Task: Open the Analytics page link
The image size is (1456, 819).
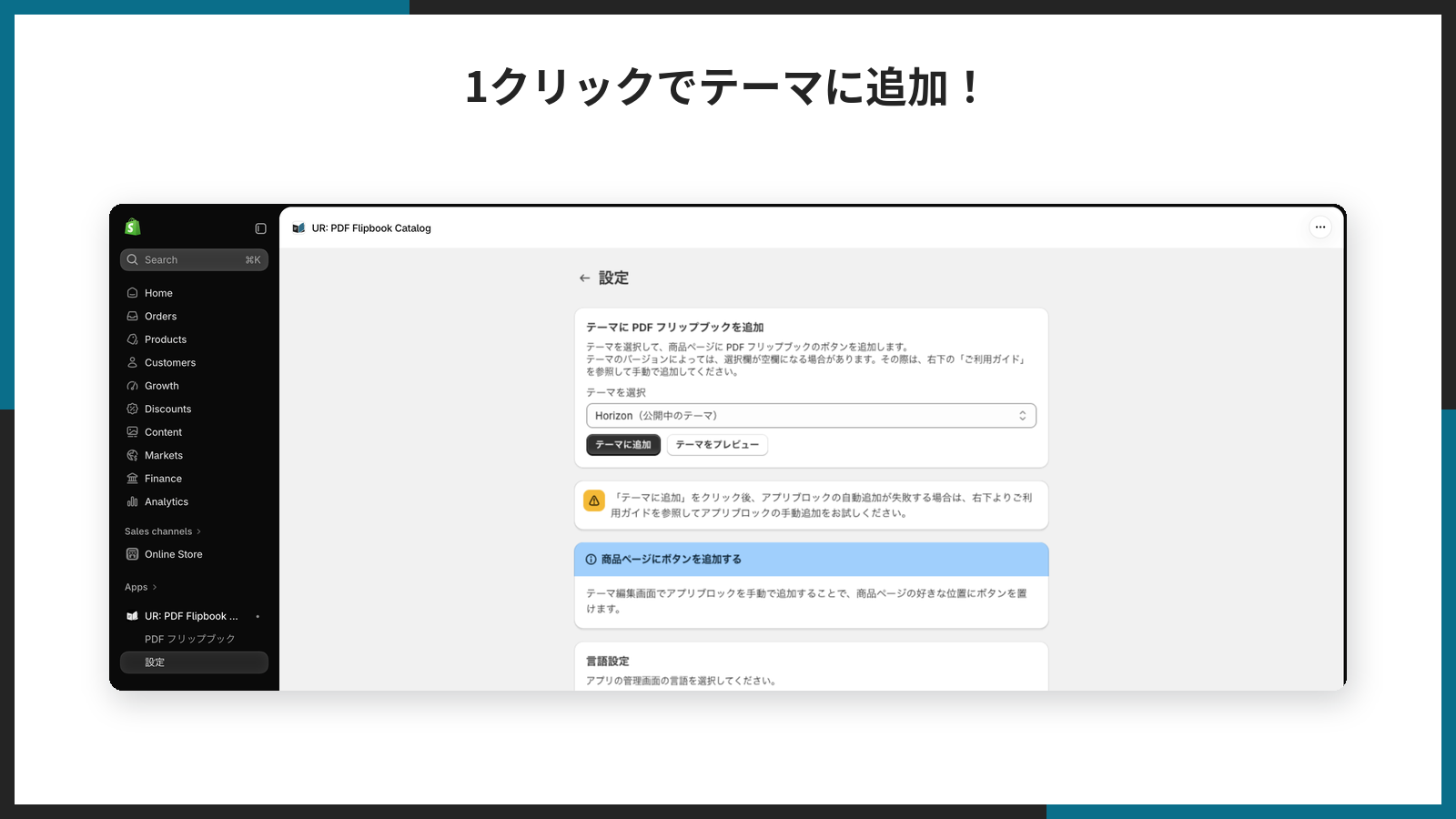Action: pos(194,501)
